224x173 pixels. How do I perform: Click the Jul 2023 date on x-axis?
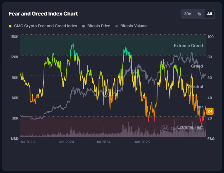28,142
